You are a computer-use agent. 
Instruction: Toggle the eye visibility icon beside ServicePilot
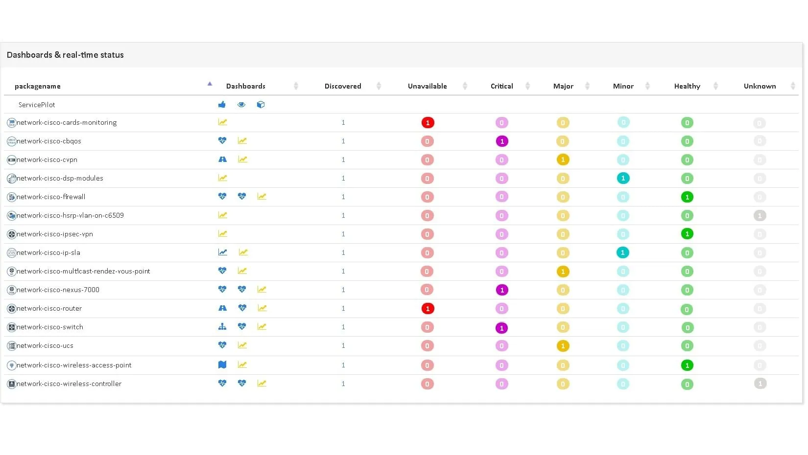tap(241, 104)
